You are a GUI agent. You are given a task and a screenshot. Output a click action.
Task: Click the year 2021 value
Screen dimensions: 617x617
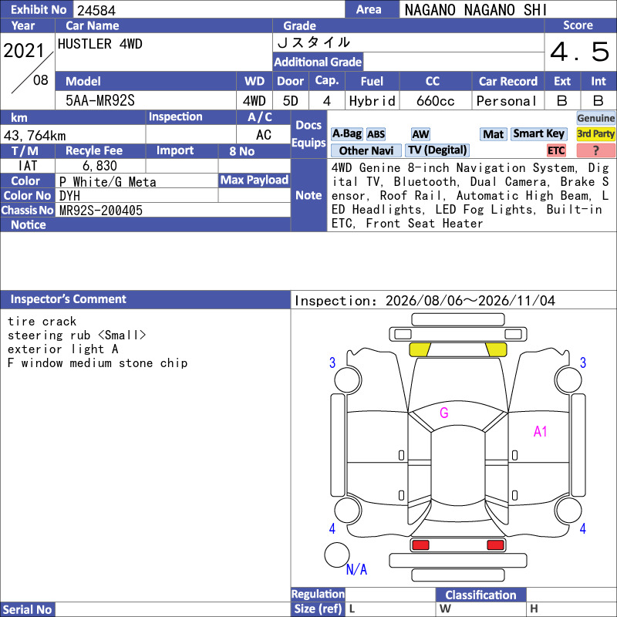tap(24, 51)
